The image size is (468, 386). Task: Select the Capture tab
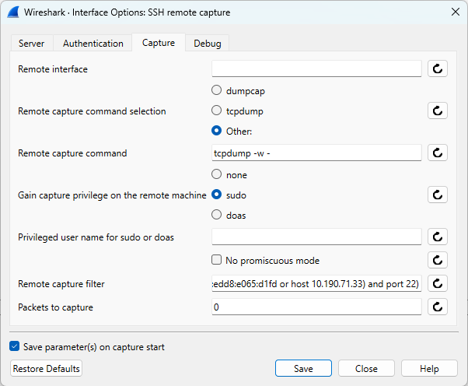point(159,43)
